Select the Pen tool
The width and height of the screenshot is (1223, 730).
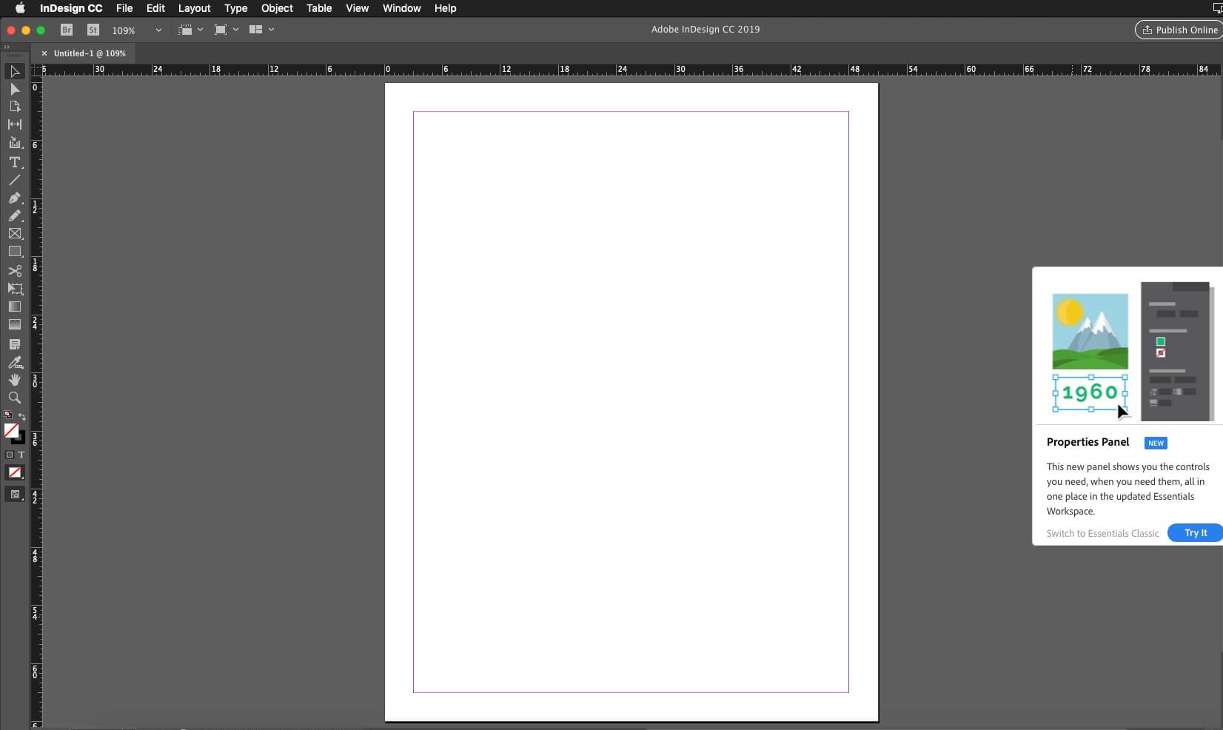click(14, 198)
